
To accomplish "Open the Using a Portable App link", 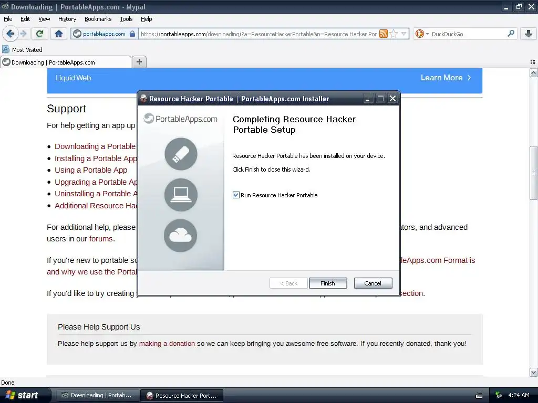I will [91, 170].
